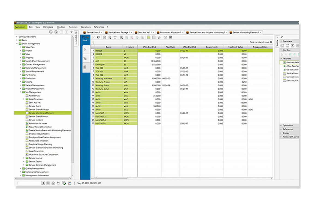Viewport: 314px width, 209px height.
Task: Switch to Service Event 1 tab
Action: [x=93, y=32]
